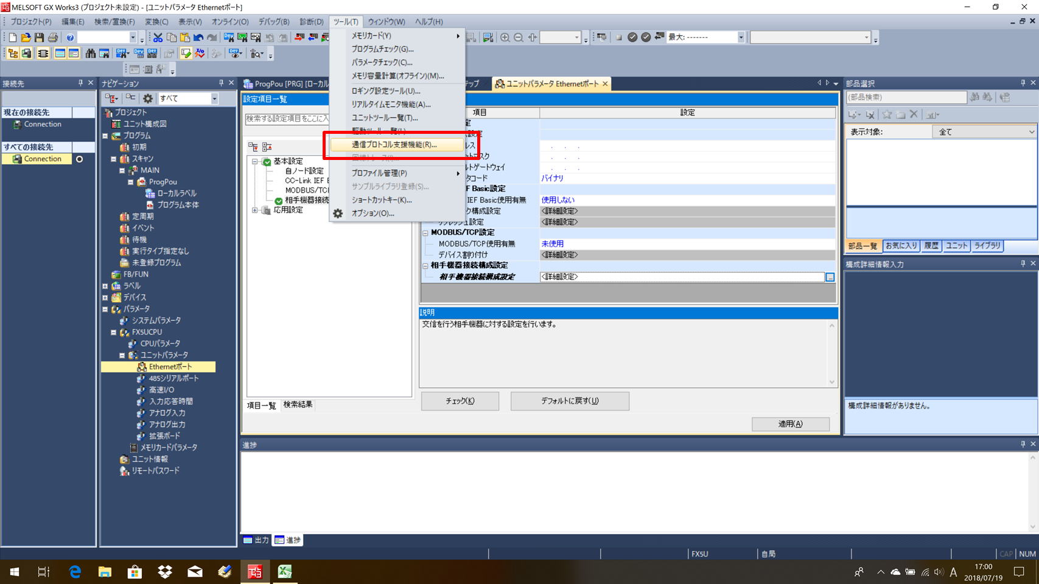Open プロファイル管理(P) submenu
This screenshot has height=584, width=1039.
(x=397, y=173)
